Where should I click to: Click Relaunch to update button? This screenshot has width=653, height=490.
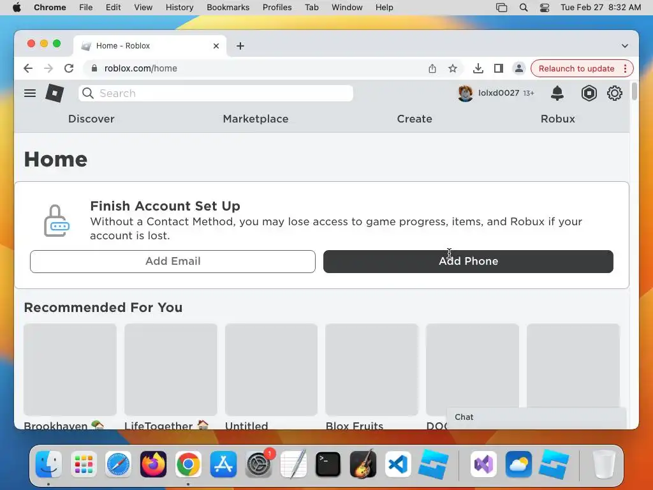coord(576,68)
